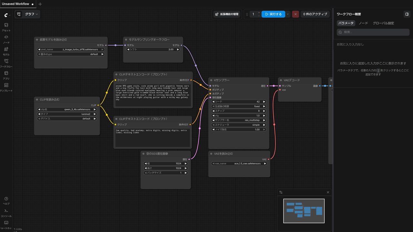Image resolution: width=413 pixels, height=232 pixels.
Task: Switch to the グローバル設定 tab
Action: pyautogui.click(x=383, y=23)
